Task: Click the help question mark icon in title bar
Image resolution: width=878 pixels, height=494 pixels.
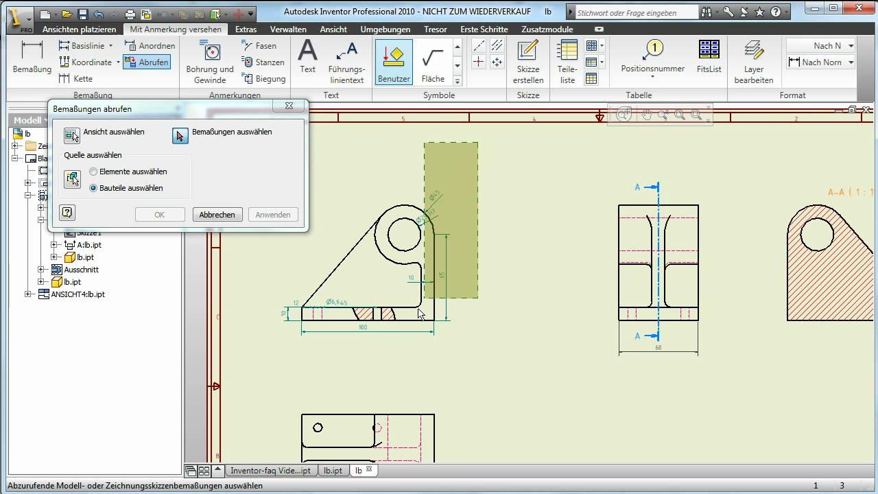Action: pyautogui.click(x=775, y=12)
